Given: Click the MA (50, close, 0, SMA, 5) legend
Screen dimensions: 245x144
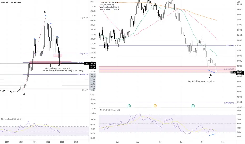Looking at the screenshot, I should point(109,7).
